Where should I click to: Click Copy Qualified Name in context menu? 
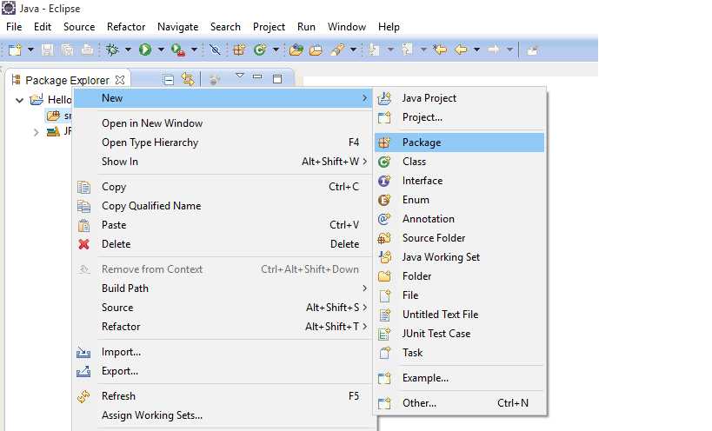pos(223,206)
